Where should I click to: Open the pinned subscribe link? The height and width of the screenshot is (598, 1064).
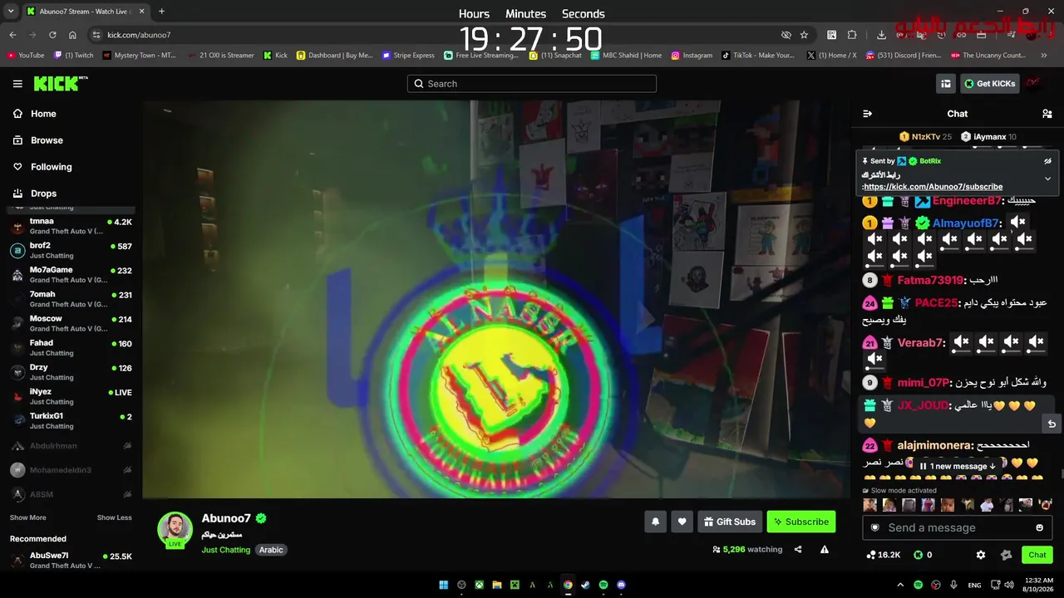[933, 187]
